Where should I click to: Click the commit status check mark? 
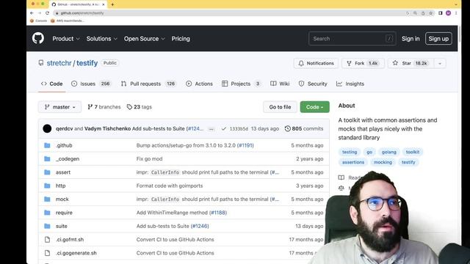[x=223, y=129]
